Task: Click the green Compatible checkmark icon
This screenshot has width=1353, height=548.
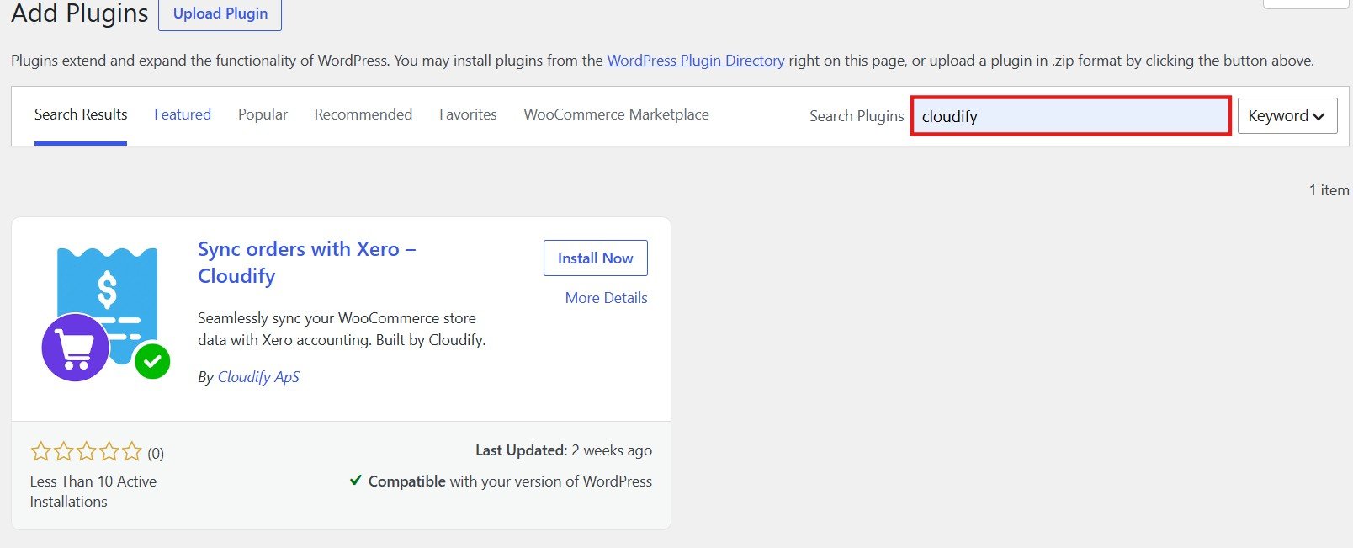Action: (x=356, y=481)
